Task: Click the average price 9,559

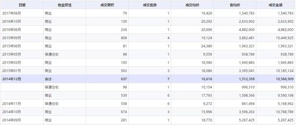Action: (x=207, y=54)
